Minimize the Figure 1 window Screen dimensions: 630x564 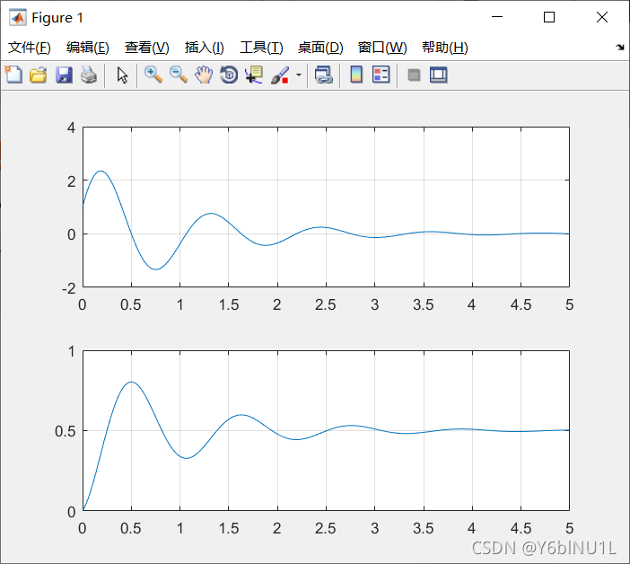coord(497,17)
